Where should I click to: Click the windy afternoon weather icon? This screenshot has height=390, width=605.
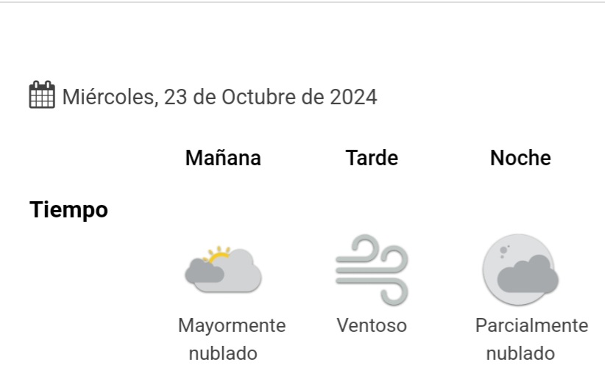[x=372, y=270]
